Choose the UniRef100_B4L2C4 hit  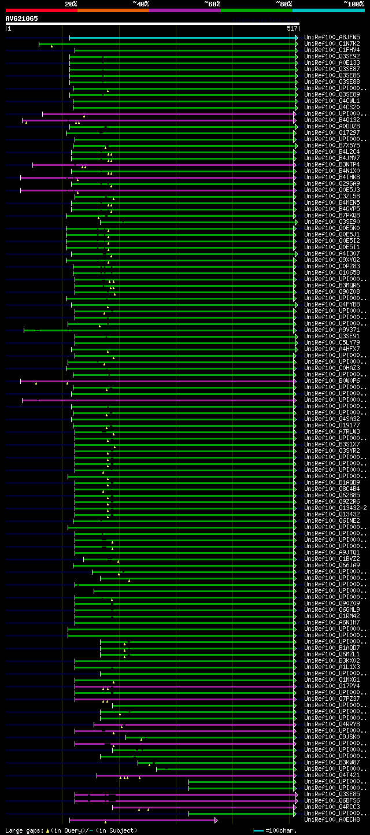(x=332, y=152)
